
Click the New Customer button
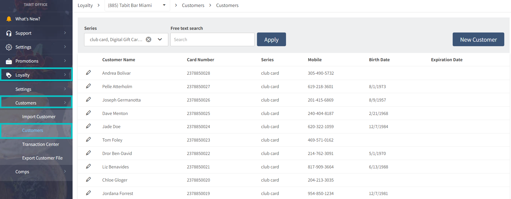(x=478, y=39)
